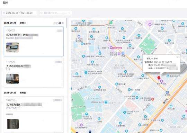Click the red marker near 中国音乐 college
This screenshot has height=133, width=187.
(153, 99)
